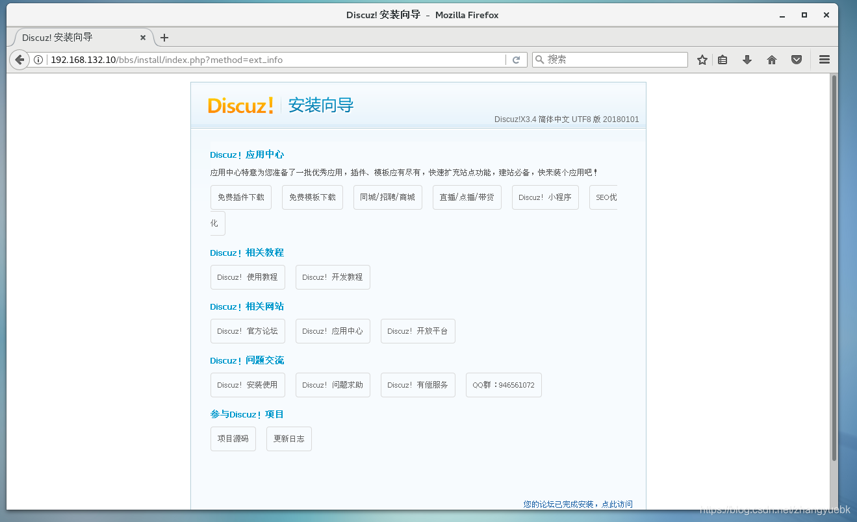Click Discuz! 相关教程 heading
Image resolution: width=857 pixels, height=522 pixels.
247,253
